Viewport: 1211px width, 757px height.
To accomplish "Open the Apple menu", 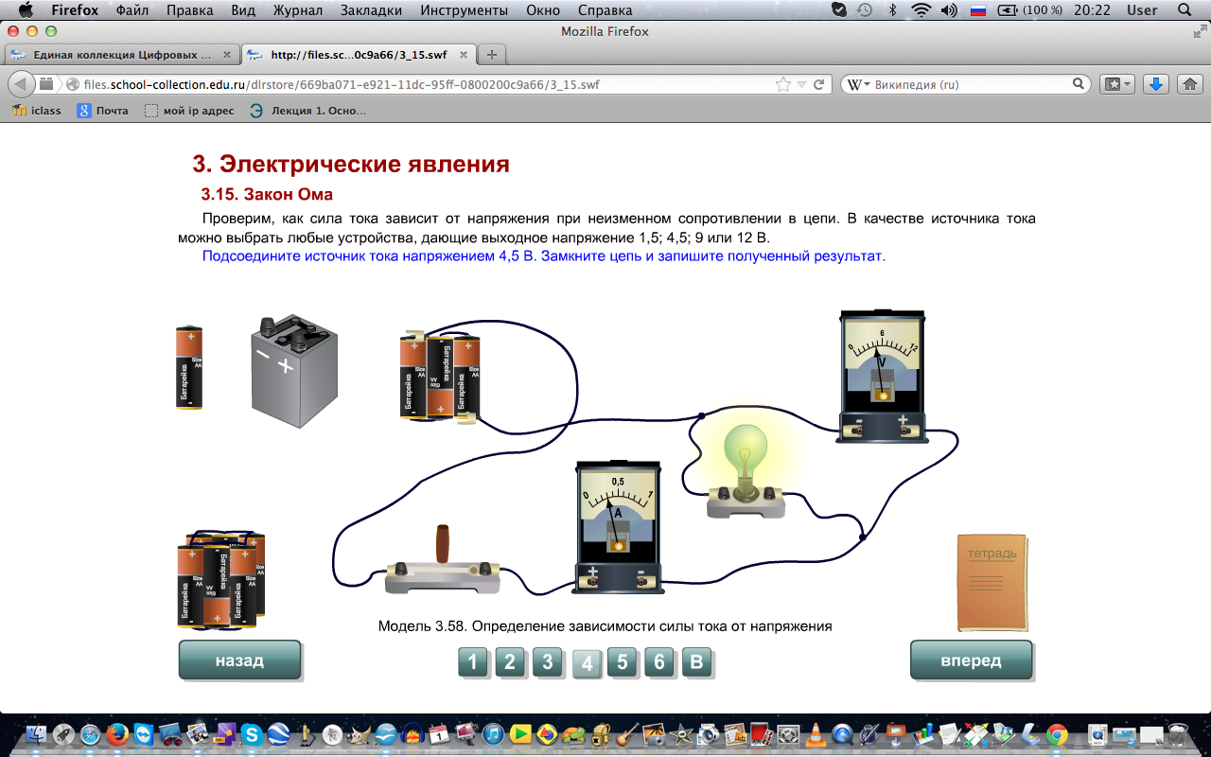I will [x=26, y=10].
